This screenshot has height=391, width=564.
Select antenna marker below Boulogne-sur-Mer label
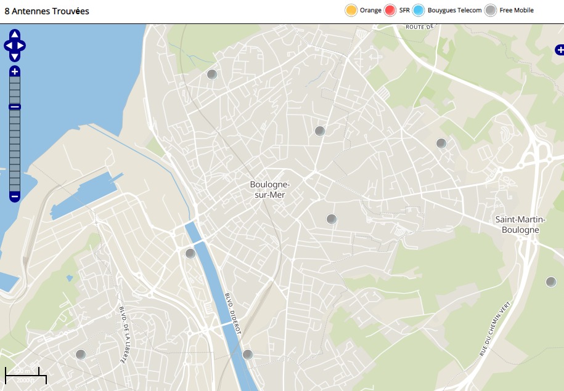[x=332, y=219]
